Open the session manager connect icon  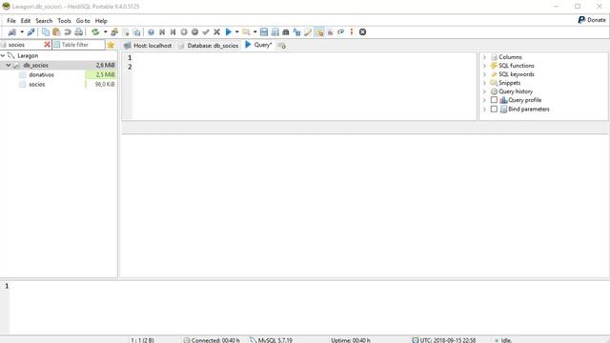pos(12,32)
